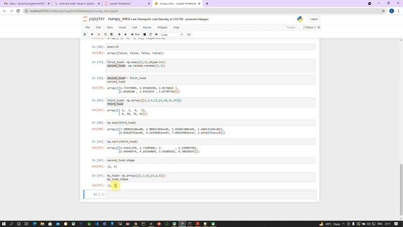Open the Widgets menu

(162, 27)
